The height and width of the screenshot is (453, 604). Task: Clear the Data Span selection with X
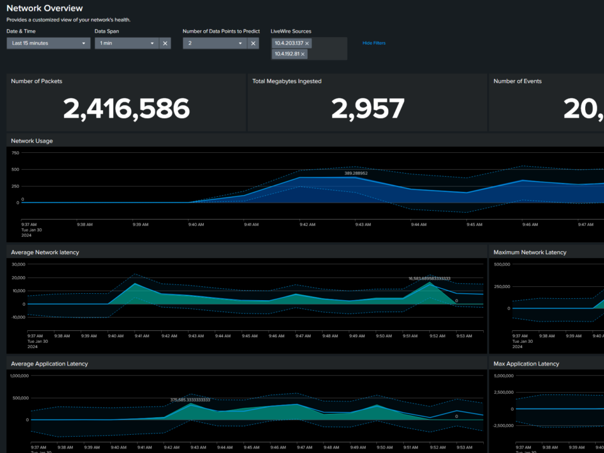click(x=165, y=43)
